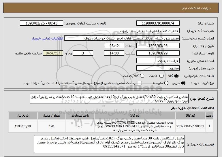This screenshot has width=222, height=157.
Task: Click the شماره نیاز number field
Action: coord(158,23)
